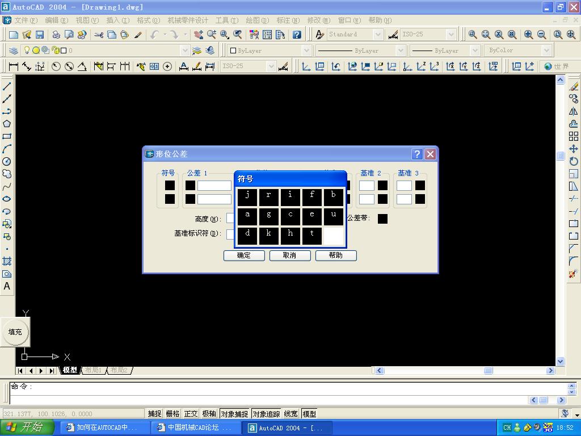This screenshot has height=436, width=581.
Task: Open the Layer Properties Manager icon
Action: coord(14,51)
